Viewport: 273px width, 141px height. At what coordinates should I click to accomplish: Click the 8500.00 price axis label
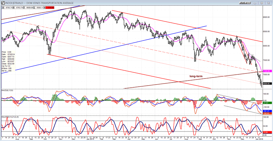click(x=267, y=32)
